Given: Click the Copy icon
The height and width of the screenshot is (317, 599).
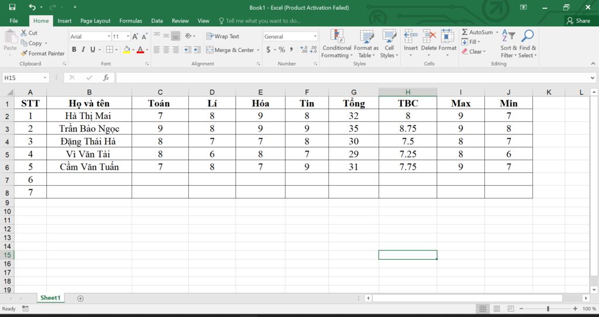Looking at the screenshot, I should point(23,43).
